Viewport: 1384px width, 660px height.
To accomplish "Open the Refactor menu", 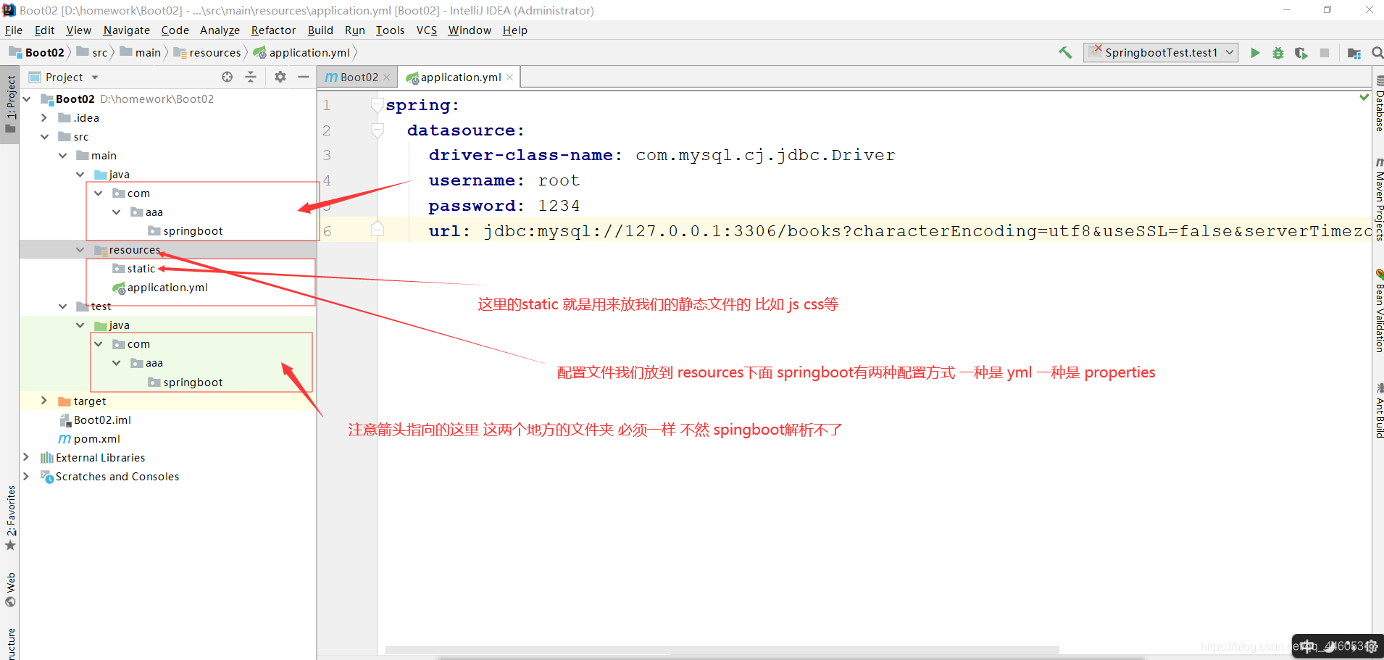I will (273, 30).
